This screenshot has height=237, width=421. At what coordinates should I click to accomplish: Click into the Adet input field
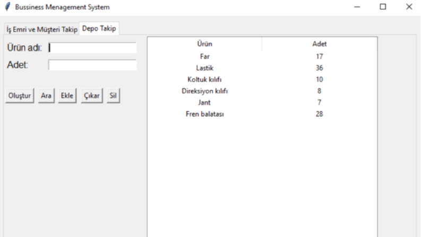92,65
